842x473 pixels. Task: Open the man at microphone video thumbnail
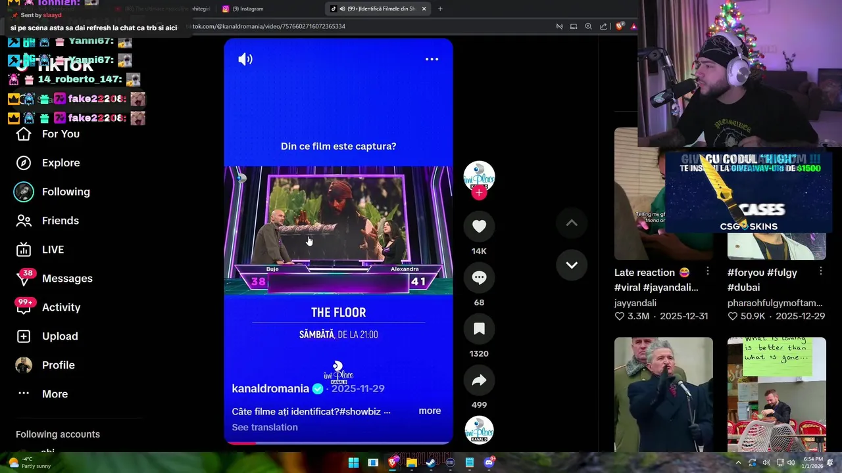664,394
